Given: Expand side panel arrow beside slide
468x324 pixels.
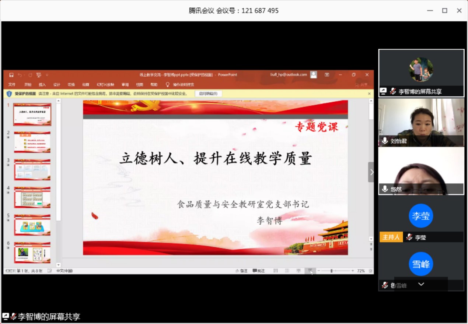Looking at the screenshot, I should pyautogui.click(x=371, y=172).
